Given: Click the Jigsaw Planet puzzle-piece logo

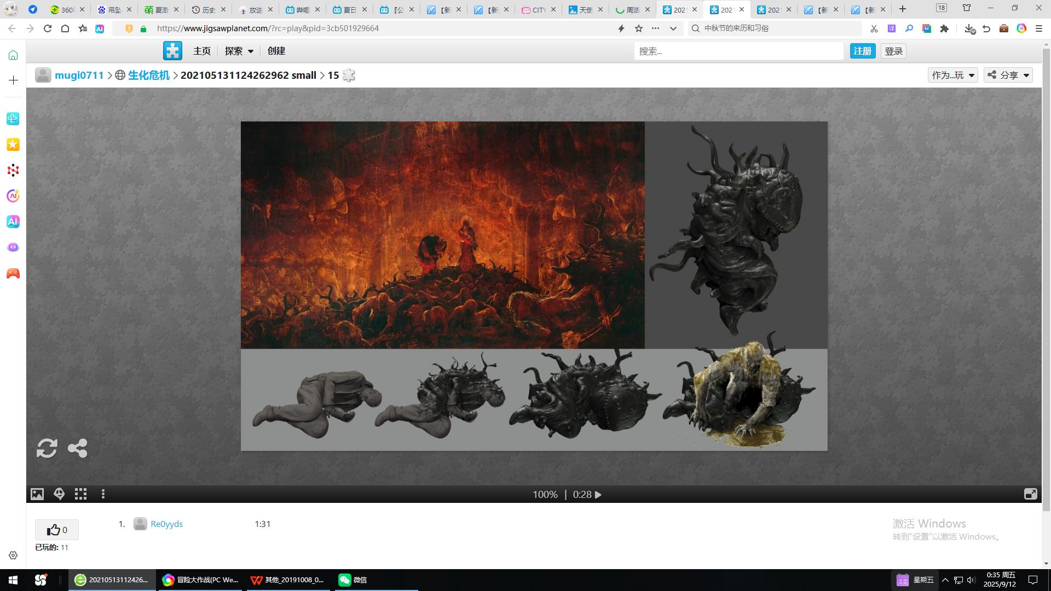Looking at the screenshot, I should coord(172,51).
